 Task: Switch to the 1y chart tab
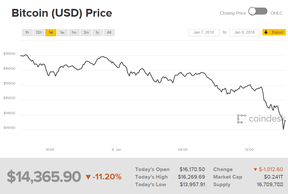point(97,32)
